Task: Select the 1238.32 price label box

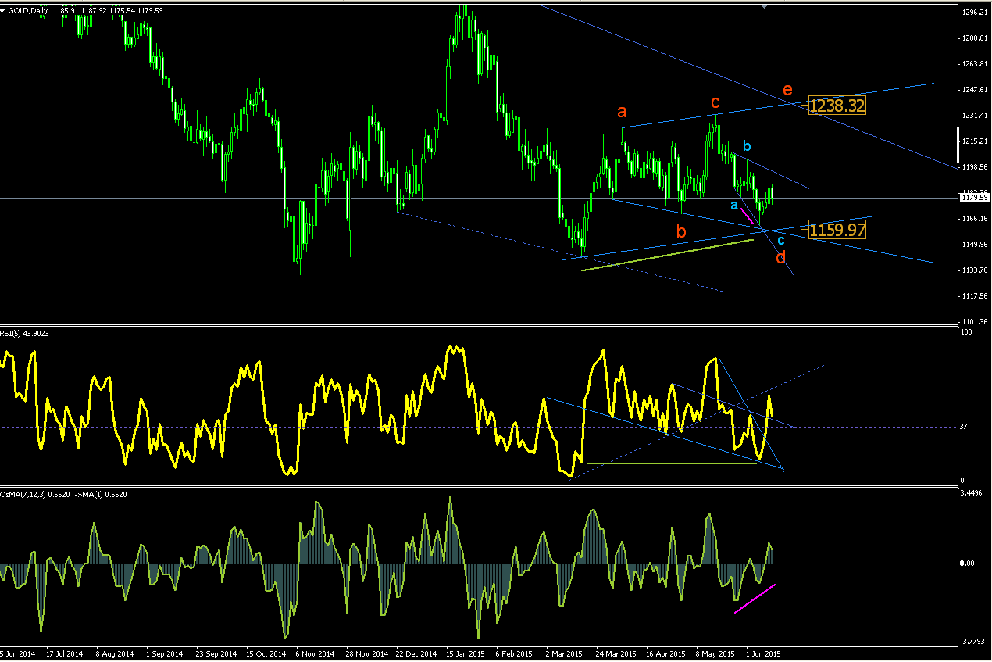Action: coord(837,106)
